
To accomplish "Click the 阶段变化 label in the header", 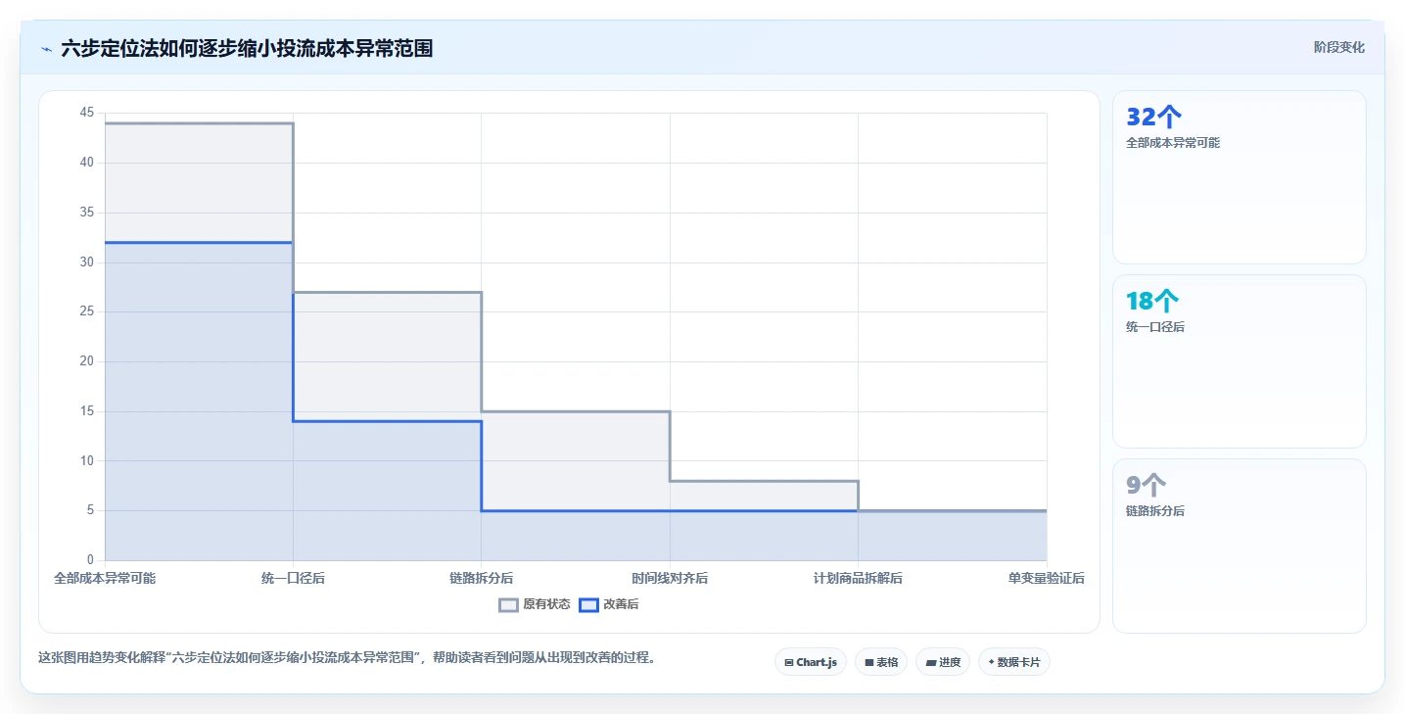I will 1338,47.
